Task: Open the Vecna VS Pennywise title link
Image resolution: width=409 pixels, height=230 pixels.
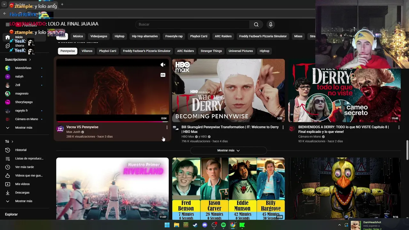Action: 82,127
